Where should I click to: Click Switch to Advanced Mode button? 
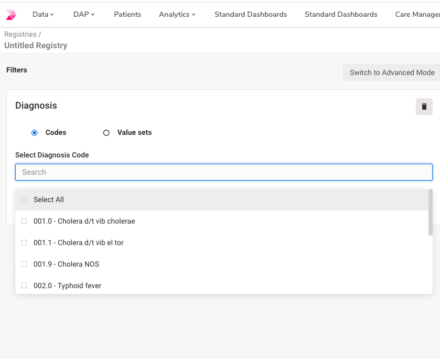tap(392, 72)
